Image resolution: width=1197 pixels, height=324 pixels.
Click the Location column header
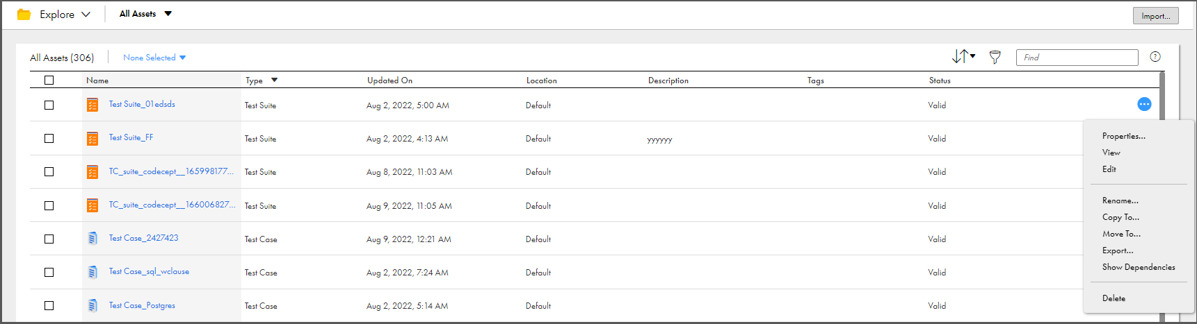[x=541, y=80]
